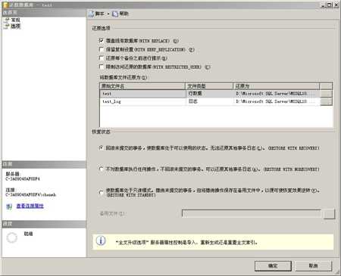The width and height of the screenshot is (341, 276).
Task: Select the "test" file name cell
Action: [142, 94]
